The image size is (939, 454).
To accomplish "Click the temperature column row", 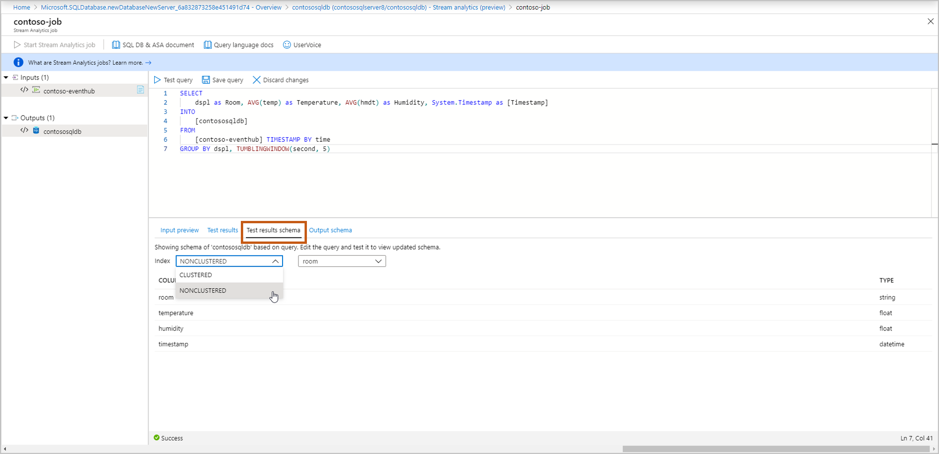I will coord(543,313).
